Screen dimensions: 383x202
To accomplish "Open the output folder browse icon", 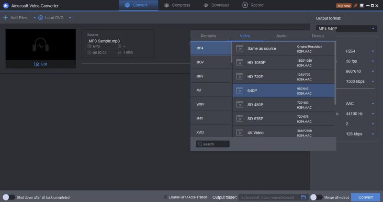I will click(304, 197).
